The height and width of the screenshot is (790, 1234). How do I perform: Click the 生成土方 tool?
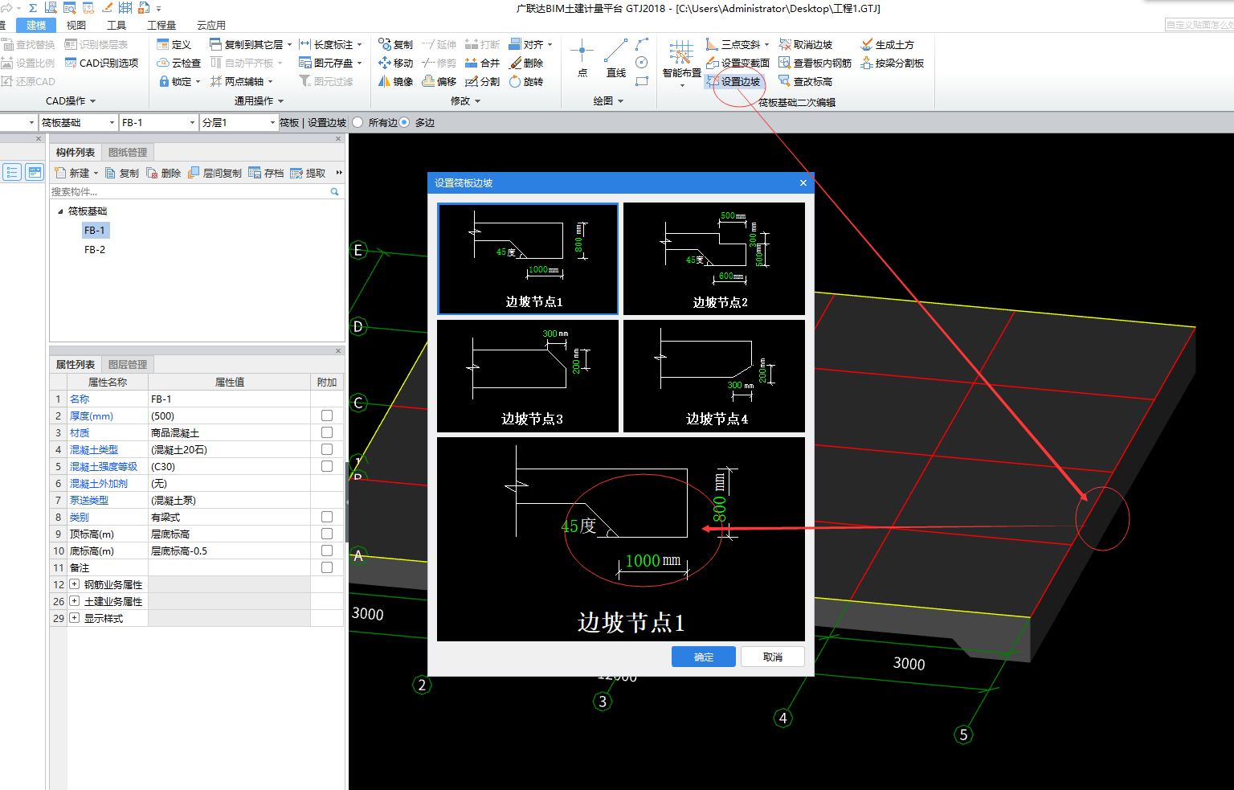(887, 45)
